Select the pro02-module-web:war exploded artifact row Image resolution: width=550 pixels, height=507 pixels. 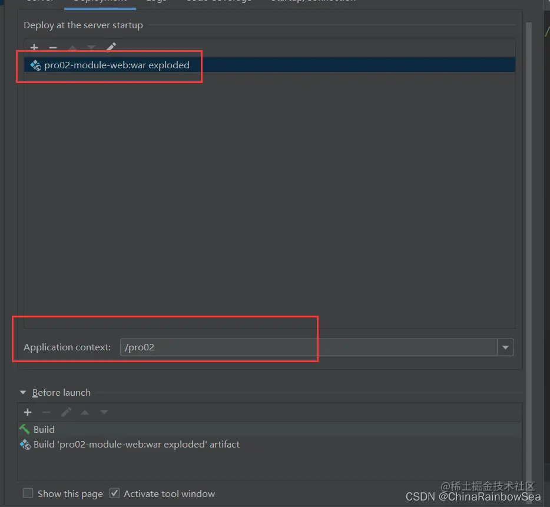[269, 65]
